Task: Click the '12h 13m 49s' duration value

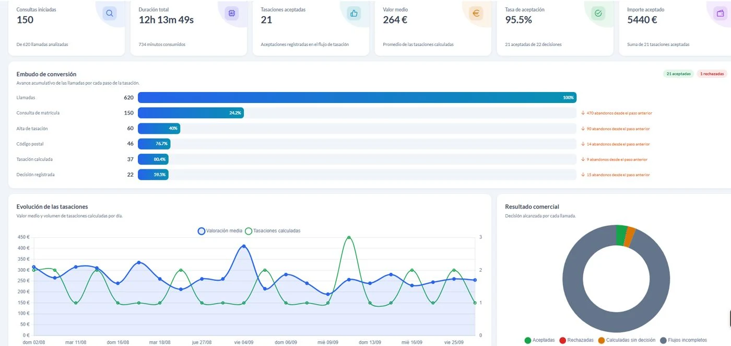Action: 166,20
